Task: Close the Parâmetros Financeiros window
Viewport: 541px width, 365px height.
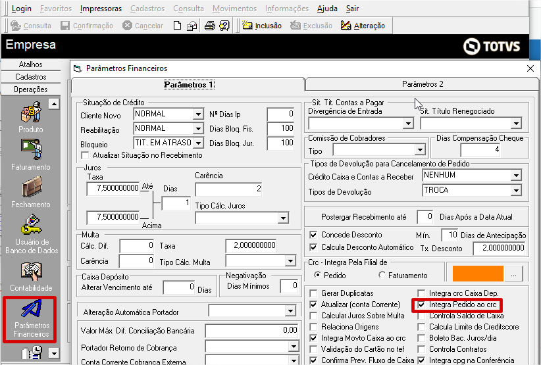Action: (530, 68)
